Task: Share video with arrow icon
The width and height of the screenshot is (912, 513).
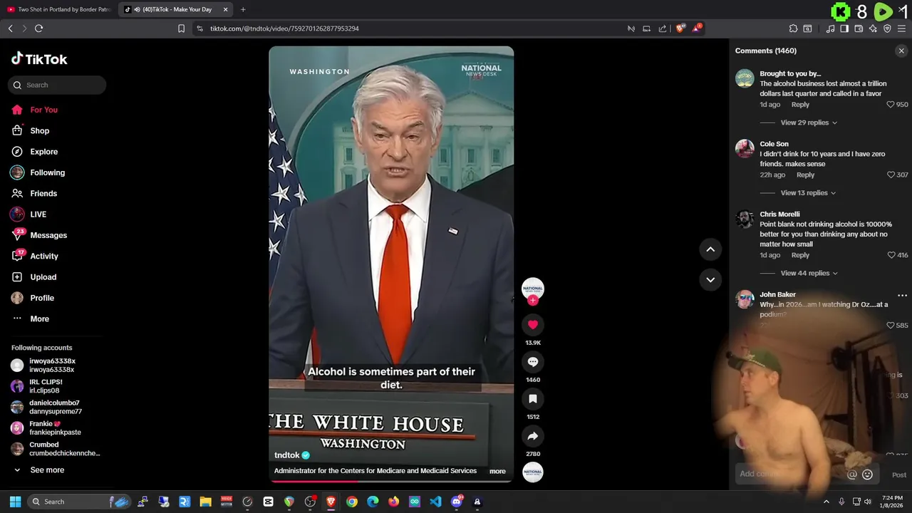Action: click(x=533, y=436)
